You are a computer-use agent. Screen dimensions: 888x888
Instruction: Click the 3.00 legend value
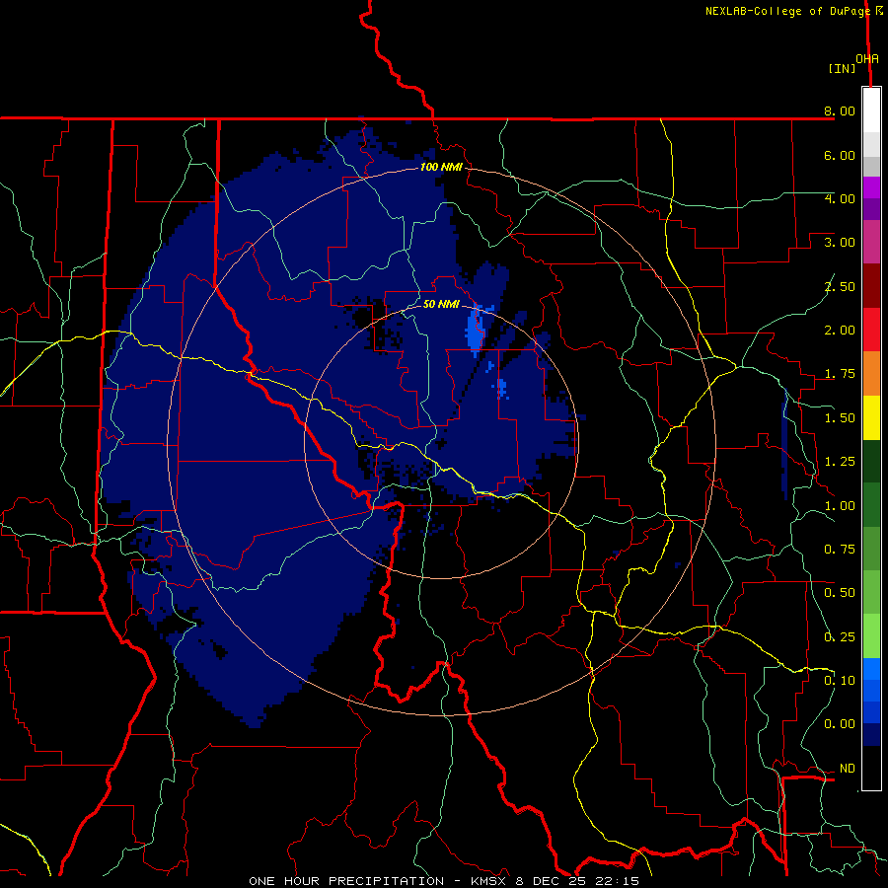coord(840,243)
